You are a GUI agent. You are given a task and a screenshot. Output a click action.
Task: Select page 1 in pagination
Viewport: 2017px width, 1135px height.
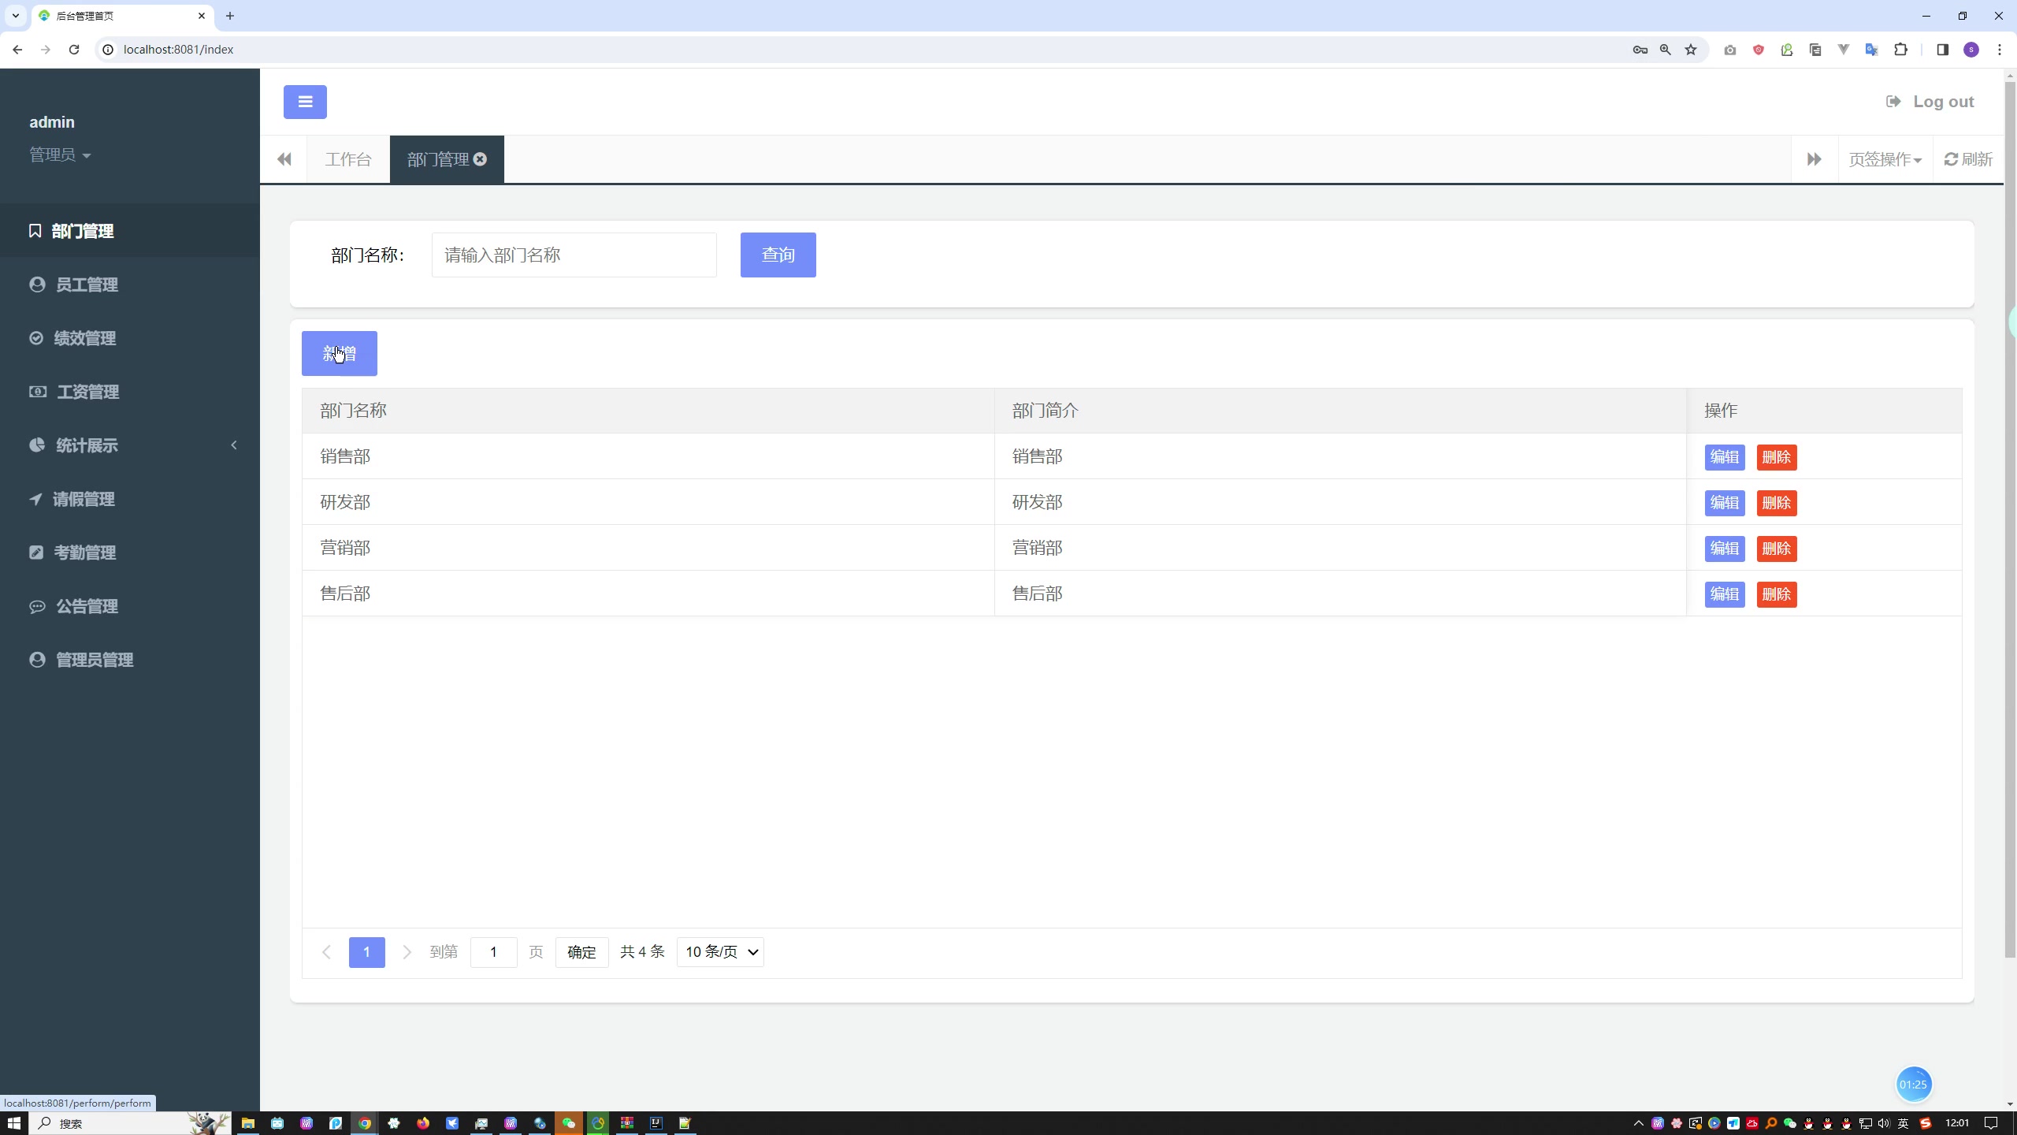[x=366, y=952]
